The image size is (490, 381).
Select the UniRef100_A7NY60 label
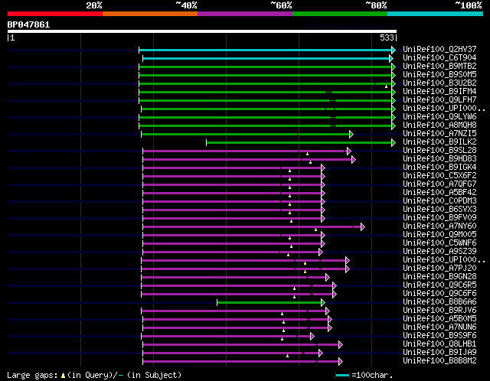click(x=439, y=226)
